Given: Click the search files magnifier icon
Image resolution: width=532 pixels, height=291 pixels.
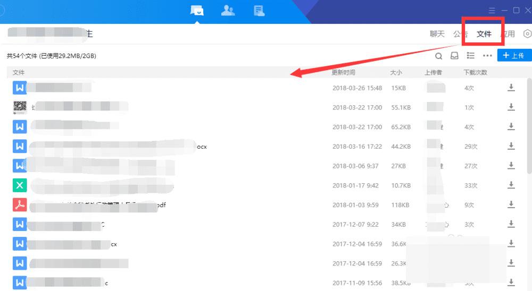Looking at the screenshot, I should (x=439, y=56).
